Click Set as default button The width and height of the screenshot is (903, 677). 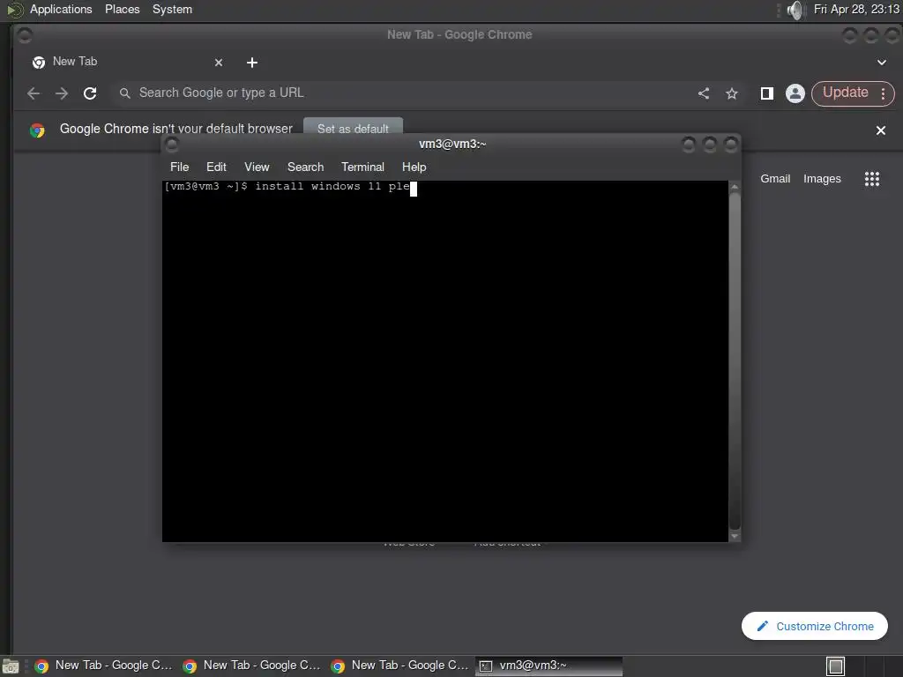pos(353,127)
